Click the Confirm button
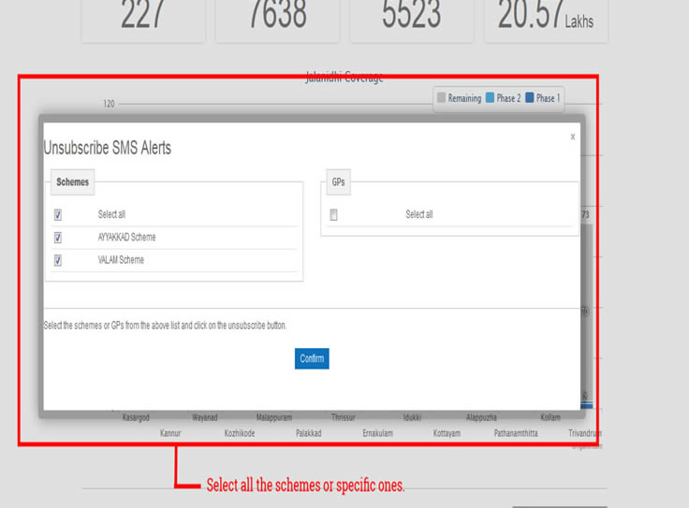 click(312, 358)
